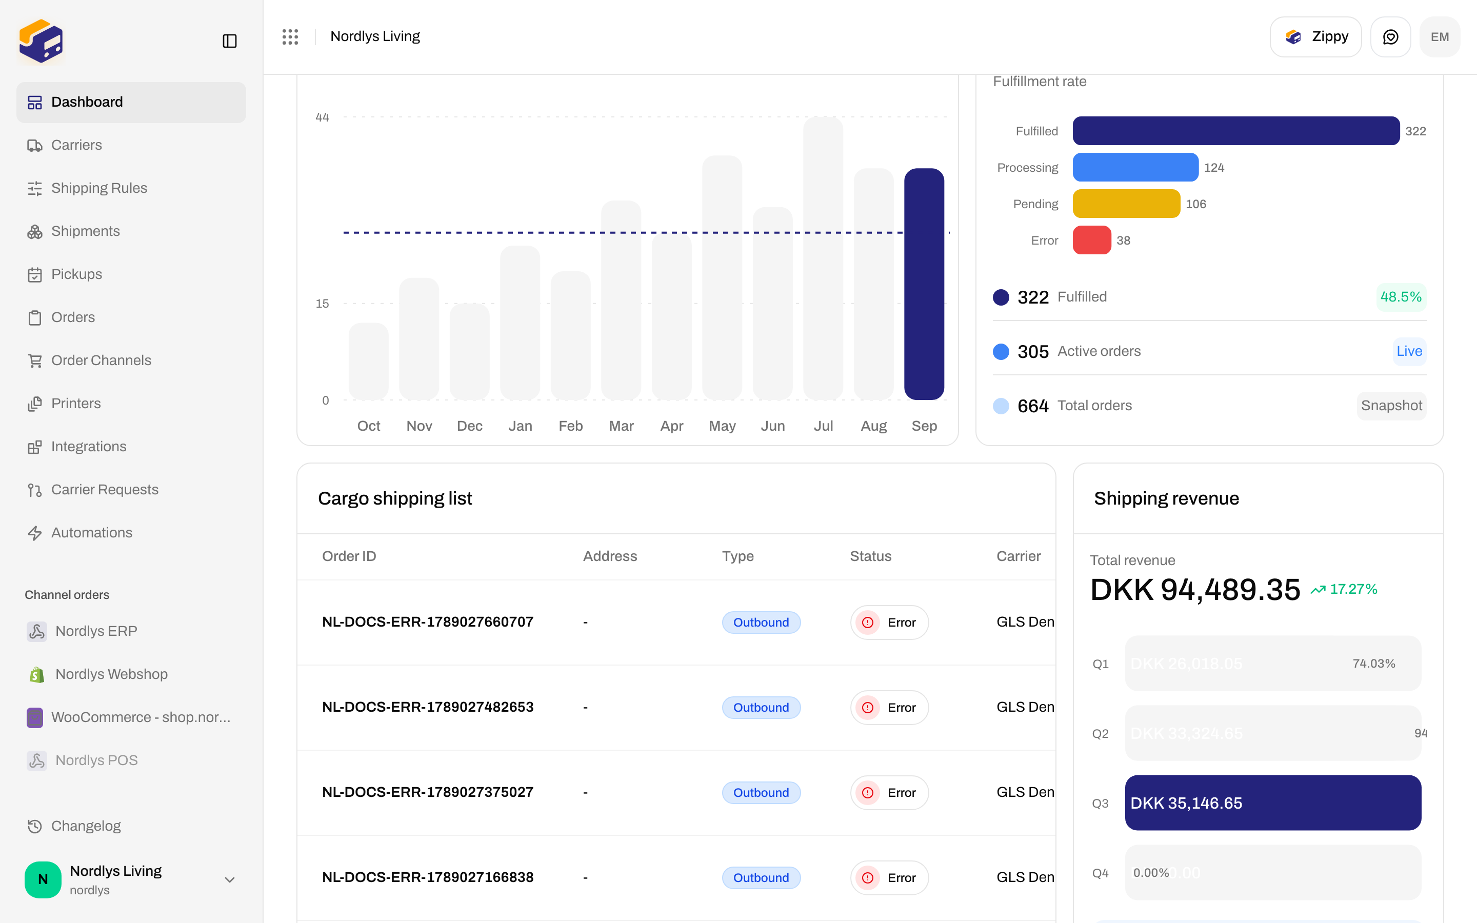Click the Carrier Requests branch icon

pyautogui.click(x=35, y=490)
